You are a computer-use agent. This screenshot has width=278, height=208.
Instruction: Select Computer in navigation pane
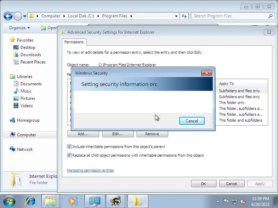(x=26, y=135)
